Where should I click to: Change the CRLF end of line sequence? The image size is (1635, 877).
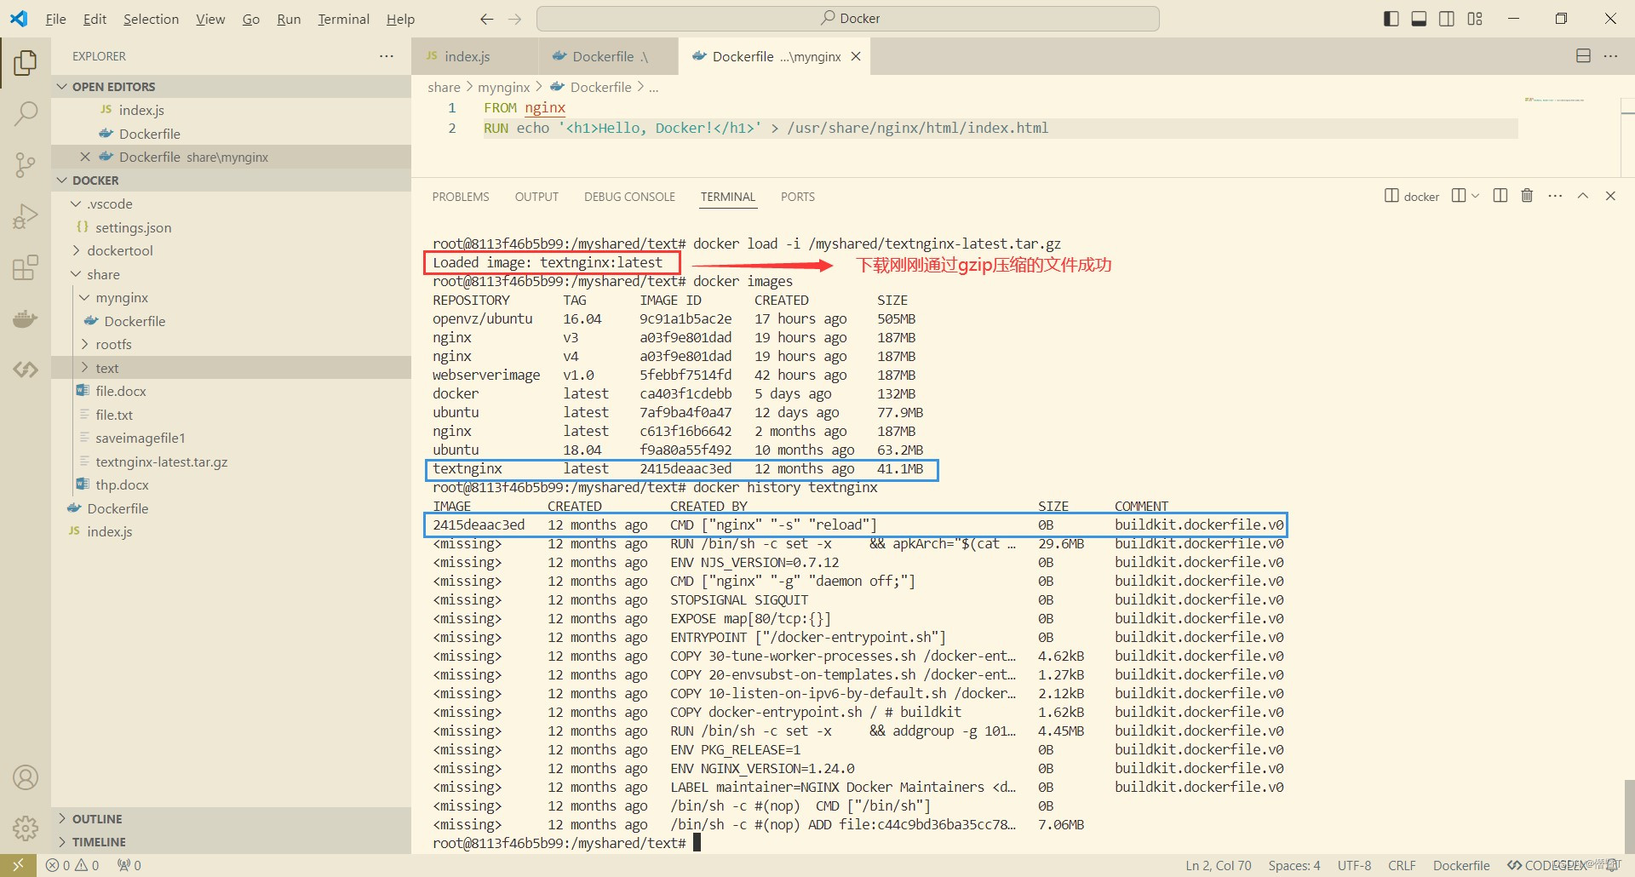(x=1402, y=865)
